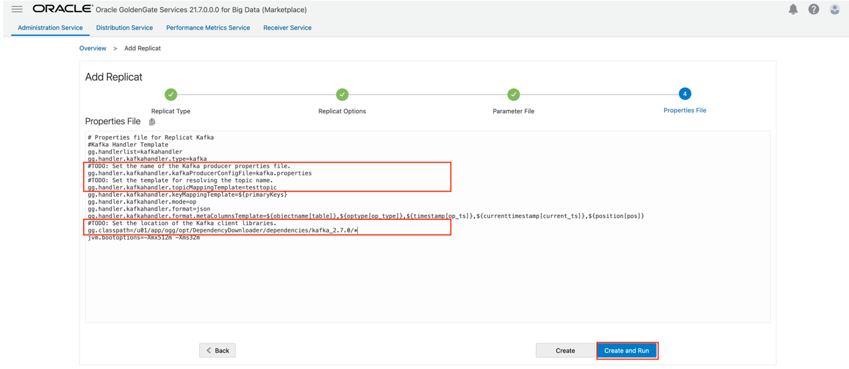The width and height of the screenshot is (849, 369).
Task: Switch to Administration Service tab
Action: 50,28
